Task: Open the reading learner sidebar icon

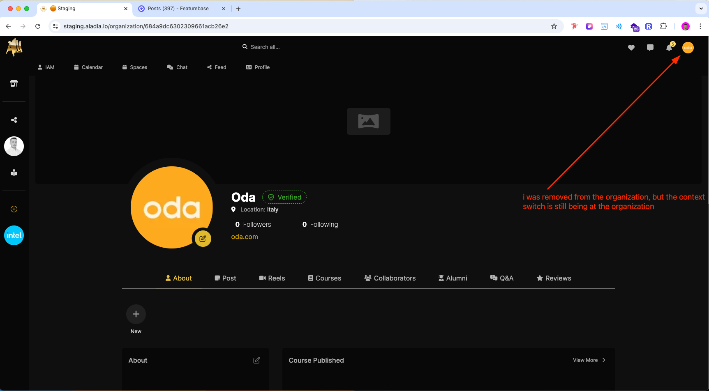Action: pyautogui.click(x=14, y=172)
